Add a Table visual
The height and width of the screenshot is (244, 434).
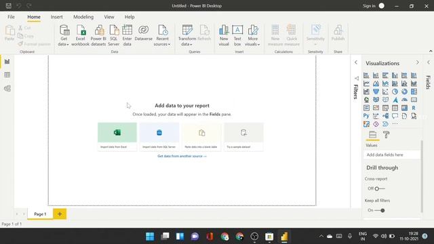tap(395, 108)
